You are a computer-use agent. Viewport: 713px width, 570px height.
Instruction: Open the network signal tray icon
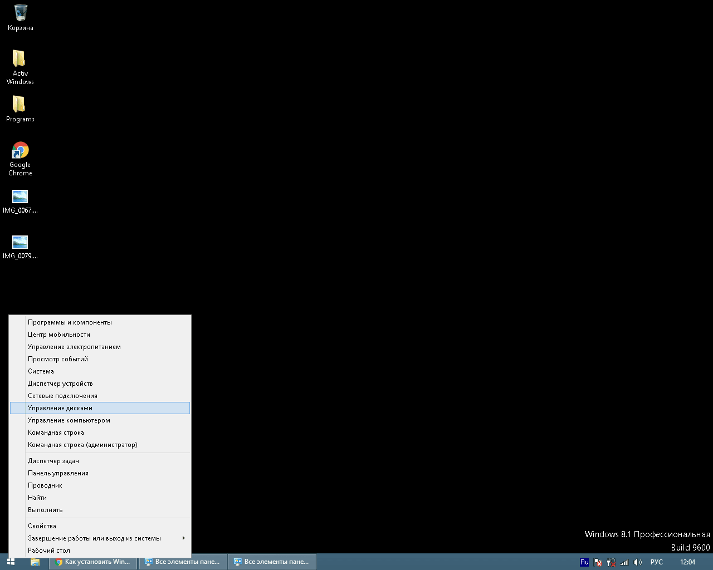(624, 562)
